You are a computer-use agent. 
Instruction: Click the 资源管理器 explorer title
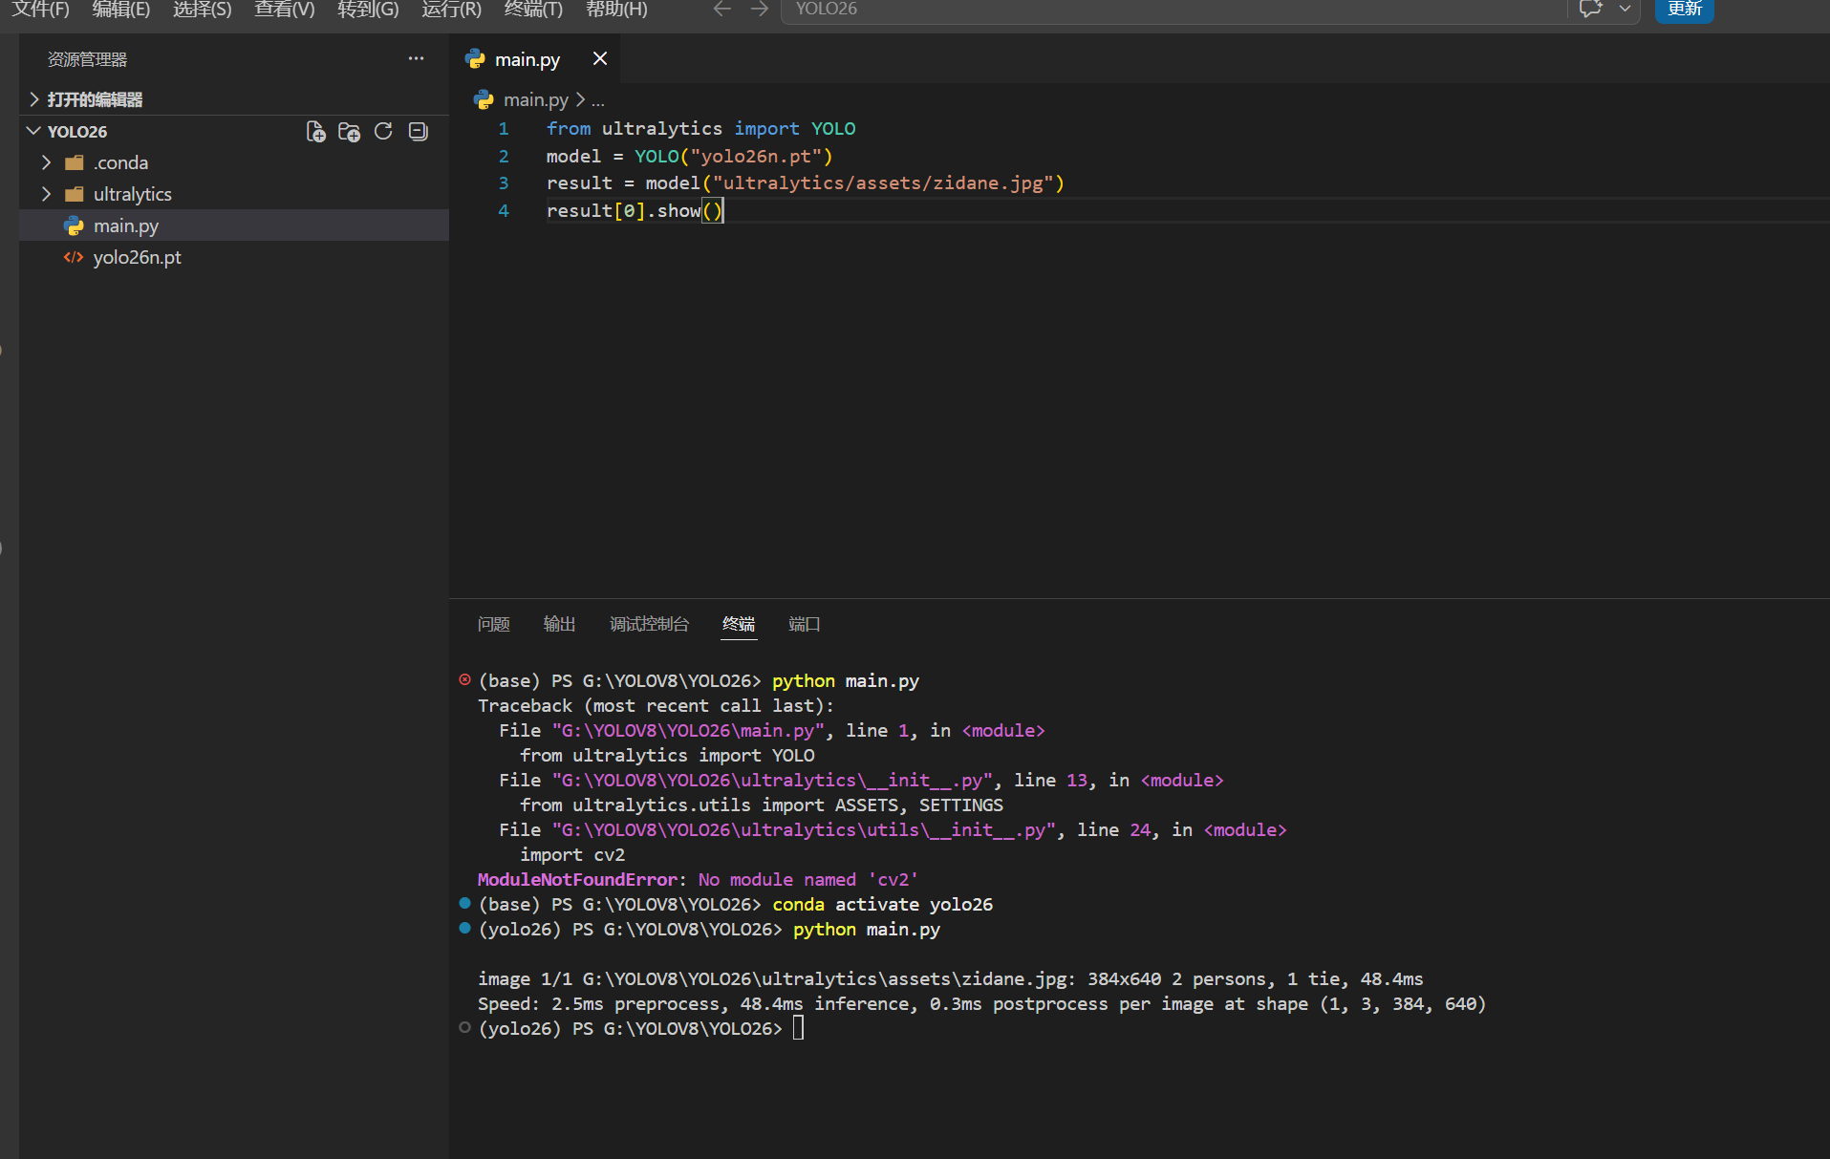(87, 59)
